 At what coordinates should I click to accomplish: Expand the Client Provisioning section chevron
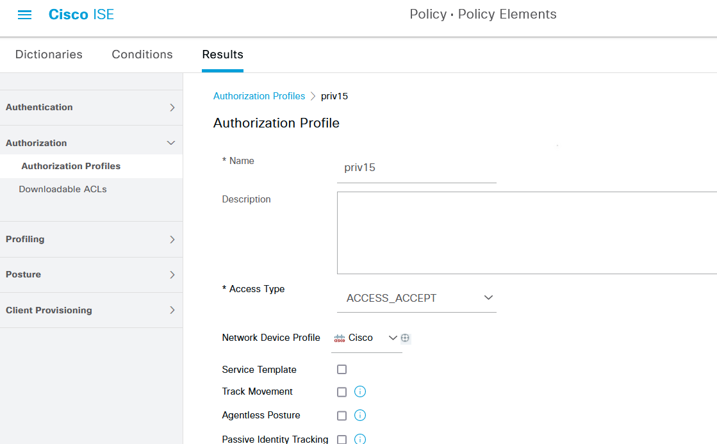172,310
